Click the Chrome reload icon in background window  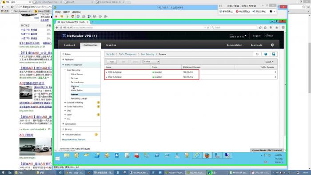tap(12, 7)
